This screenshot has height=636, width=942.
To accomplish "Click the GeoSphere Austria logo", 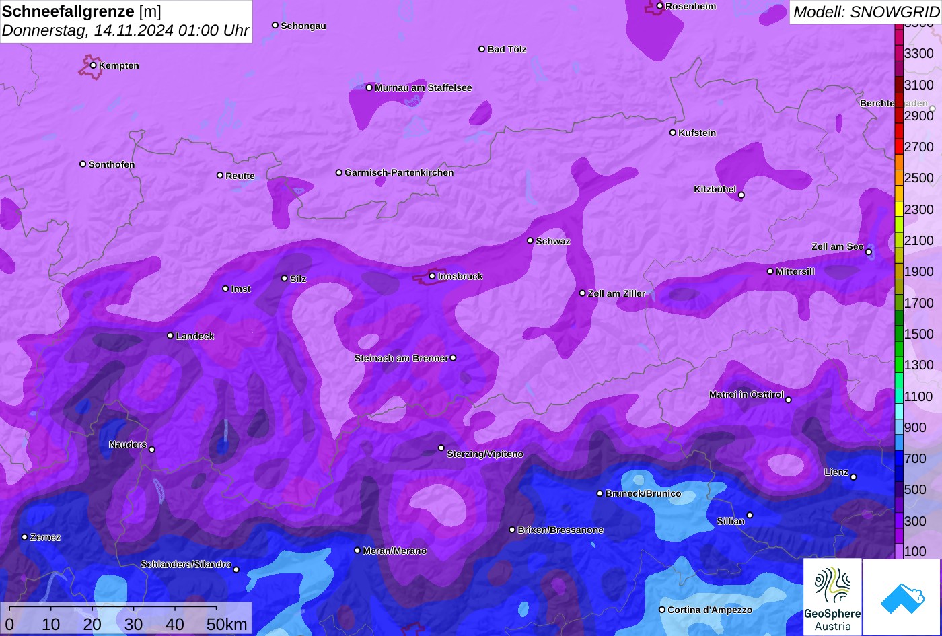I will click(x=832, y=596).
